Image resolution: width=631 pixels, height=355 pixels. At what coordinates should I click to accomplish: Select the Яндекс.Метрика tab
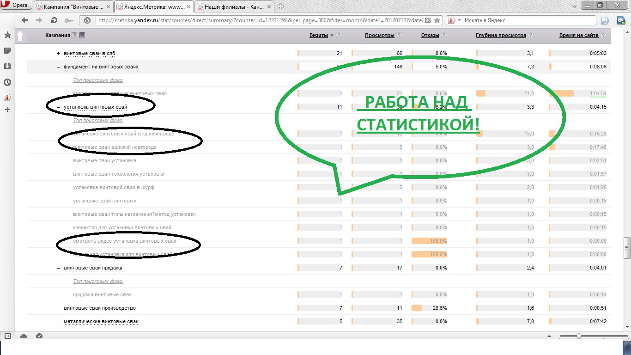[x=154, y=6]
